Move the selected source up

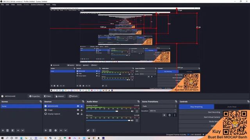61,130
